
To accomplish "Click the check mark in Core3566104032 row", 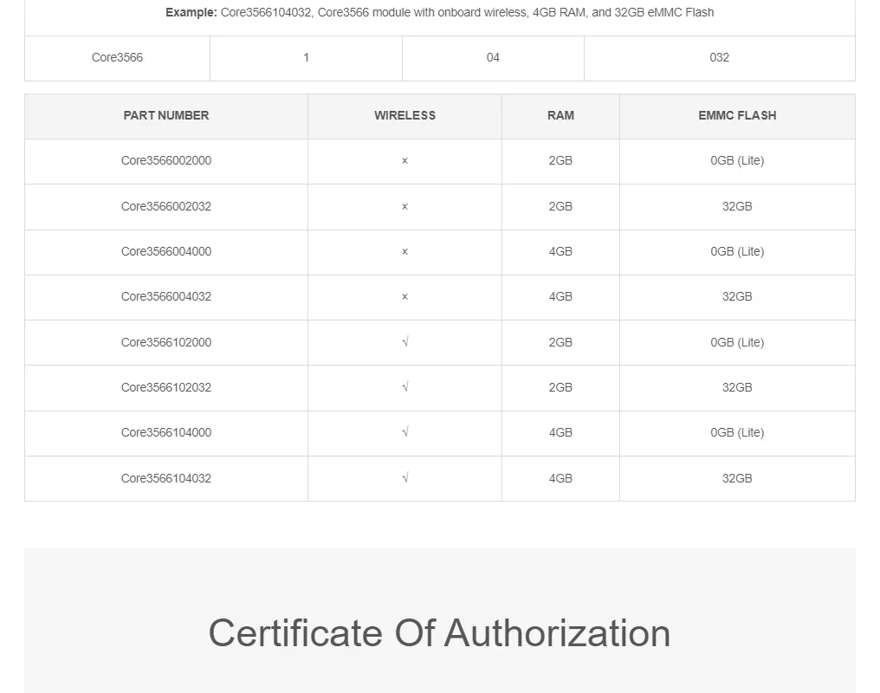I will point(405,477).
